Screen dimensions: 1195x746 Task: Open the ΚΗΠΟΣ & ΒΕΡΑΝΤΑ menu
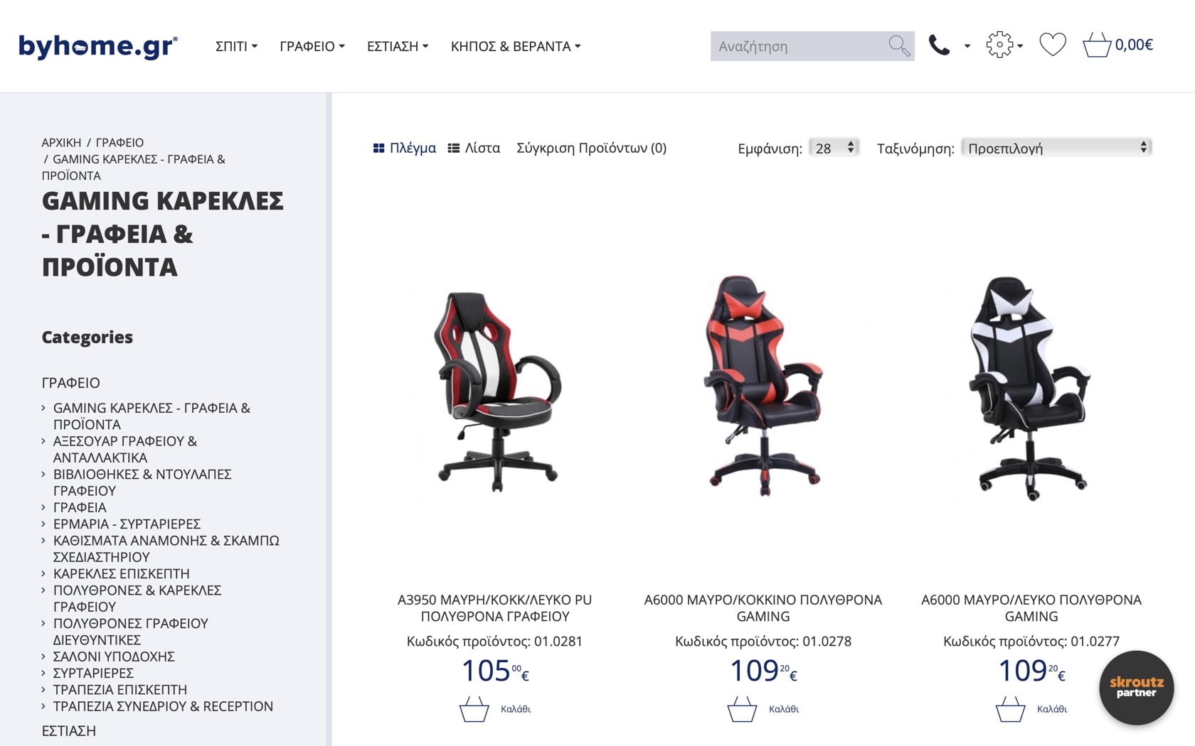[x=516, y=46]
